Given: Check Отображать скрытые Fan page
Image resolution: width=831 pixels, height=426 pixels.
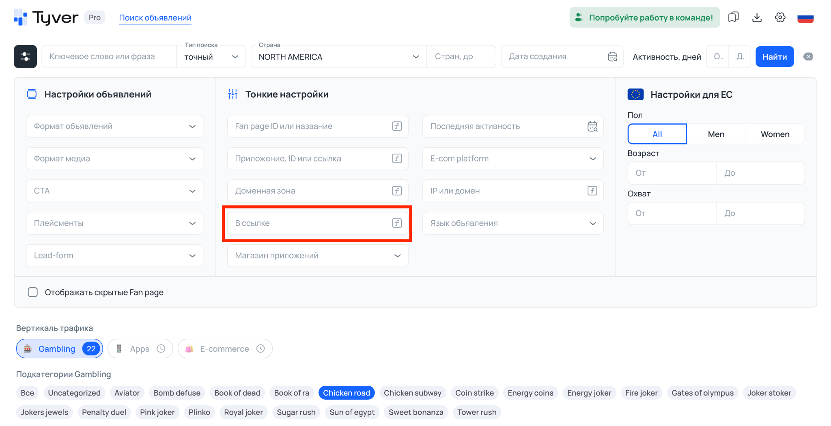Looking at the screenshot, I should pos(33,292).
